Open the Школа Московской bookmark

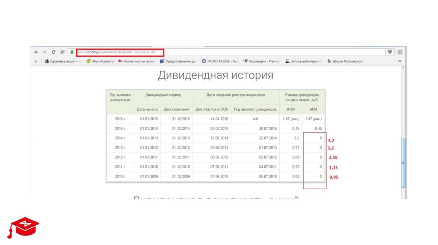(x=345, y=61)
